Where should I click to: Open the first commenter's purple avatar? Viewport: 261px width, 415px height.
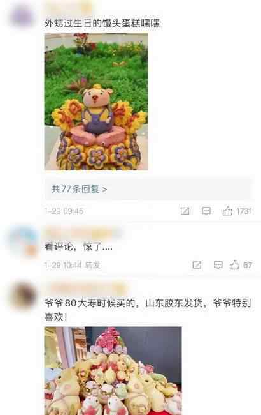click(x=22, y=16)
